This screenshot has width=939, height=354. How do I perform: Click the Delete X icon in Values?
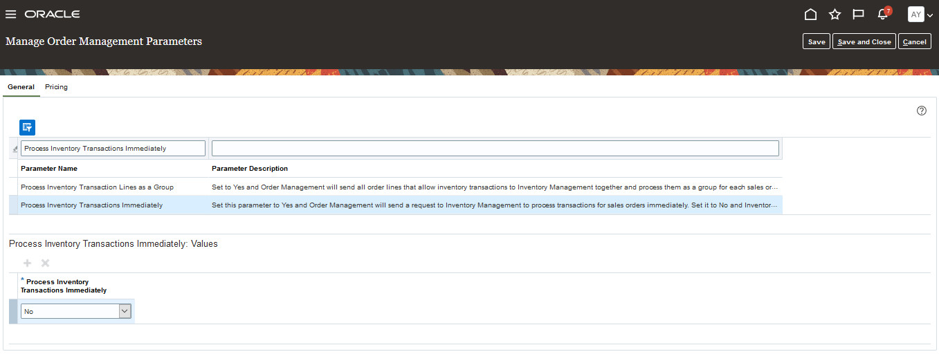[x=45, y=263]
